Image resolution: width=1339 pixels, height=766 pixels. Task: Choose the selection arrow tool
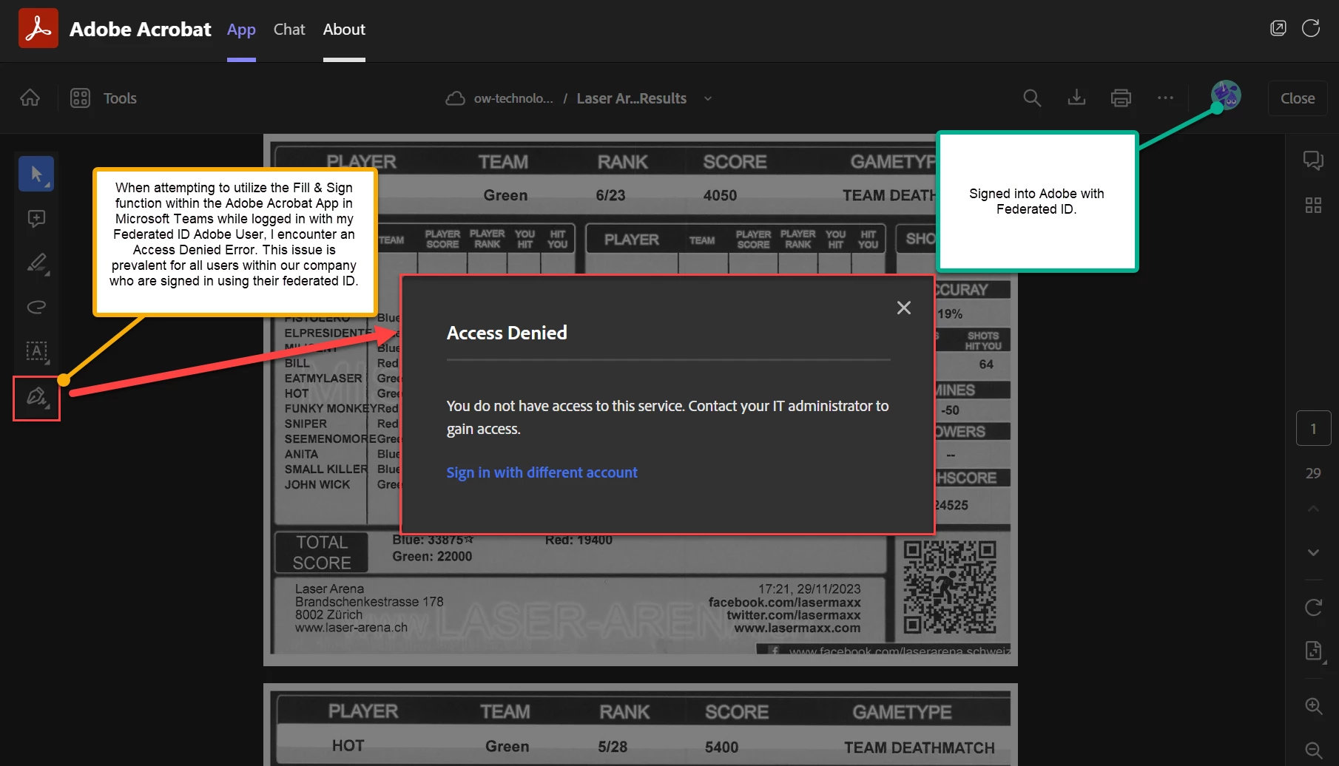pos(36,174)
